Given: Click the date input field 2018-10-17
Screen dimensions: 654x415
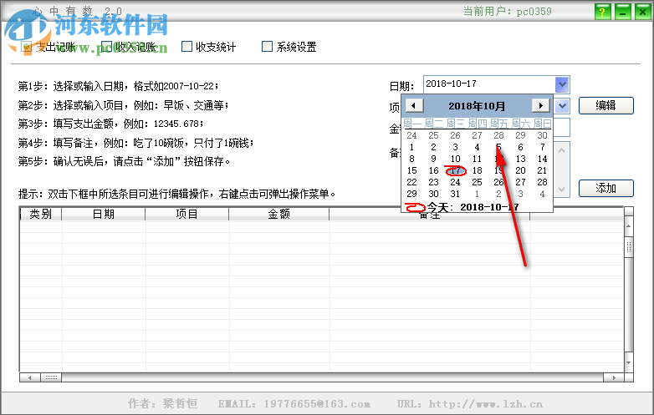Looking at the screenshot, I should point(490,84).
